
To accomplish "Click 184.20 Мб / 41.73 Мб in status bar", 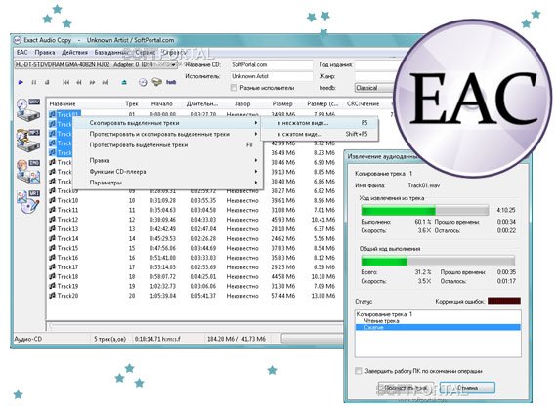I will click(x=236, y=339).
